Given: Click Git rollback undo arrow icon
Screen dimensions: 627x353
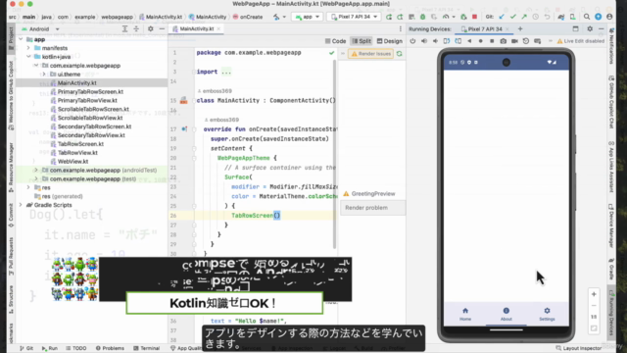Looking at the screenshot, I should click(x=547, y=17).
